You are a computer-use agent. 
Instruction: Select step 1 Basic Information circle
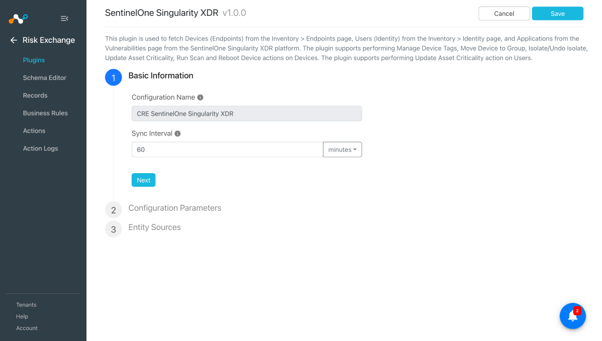[x=113, y=77]
